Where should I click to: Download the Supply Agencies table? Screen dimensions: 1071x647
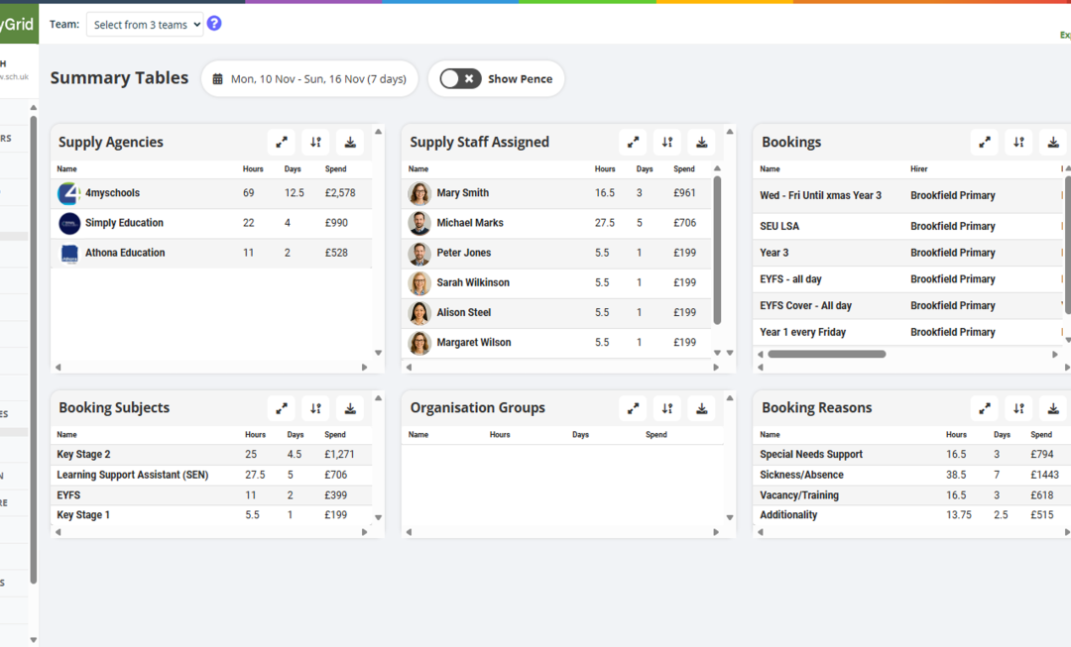pyautogui.click(x=350, y=143)
